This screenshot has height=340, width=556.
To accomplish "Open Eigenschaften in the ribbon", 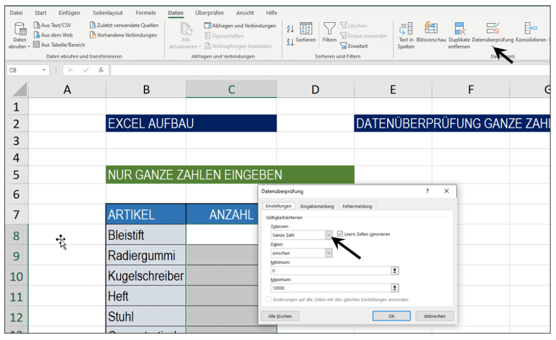I will point(224,36).
